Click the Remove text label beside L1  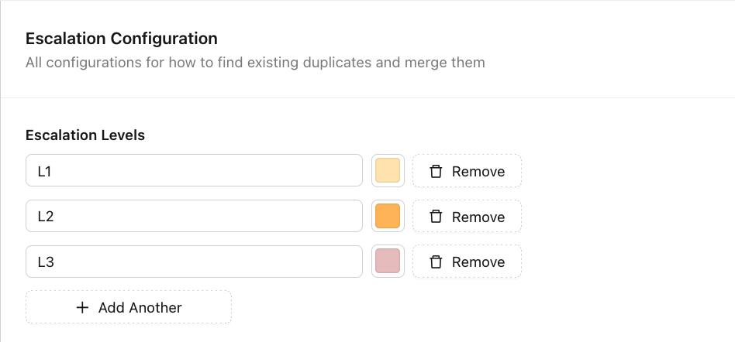478,171
